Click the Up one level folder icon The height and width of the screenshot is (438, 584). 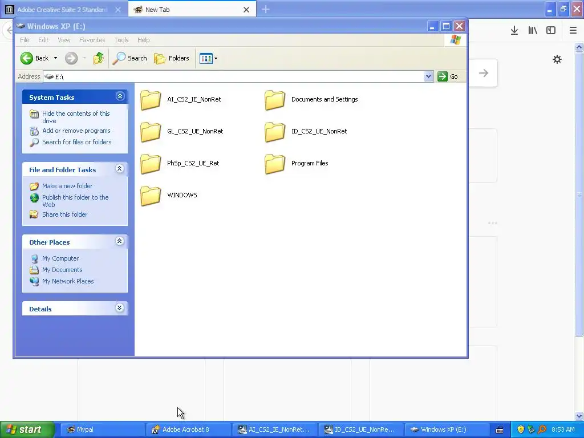pos(99,58)
